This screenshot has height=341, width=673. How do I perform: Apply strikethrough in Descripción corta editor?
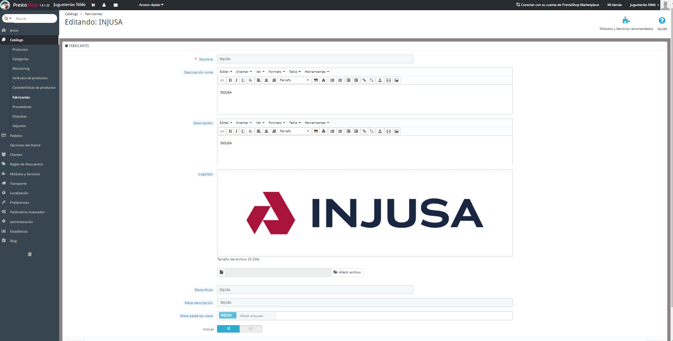pos(250,80)
